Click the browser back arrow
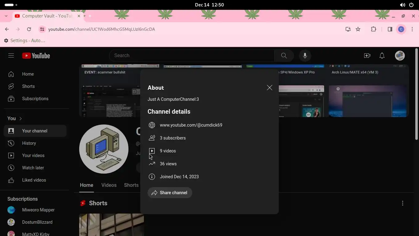Viewport: 419px width, 236px height. click(7, 29)
